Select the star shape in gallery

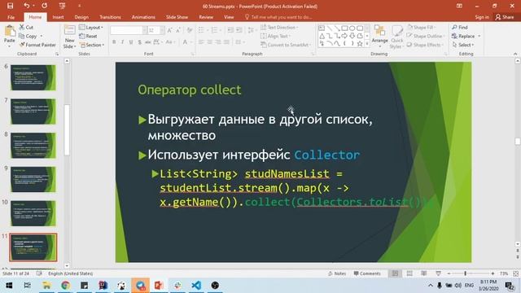tap(360, 43)
